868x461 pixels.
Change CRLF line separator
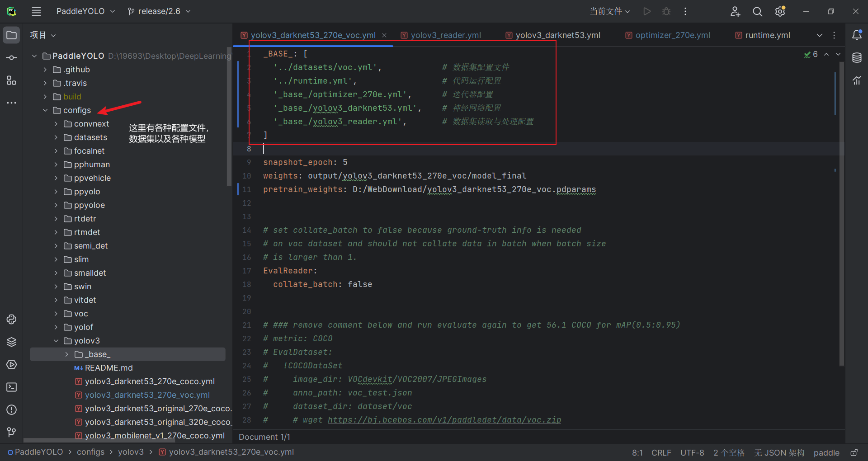point(661,452)
